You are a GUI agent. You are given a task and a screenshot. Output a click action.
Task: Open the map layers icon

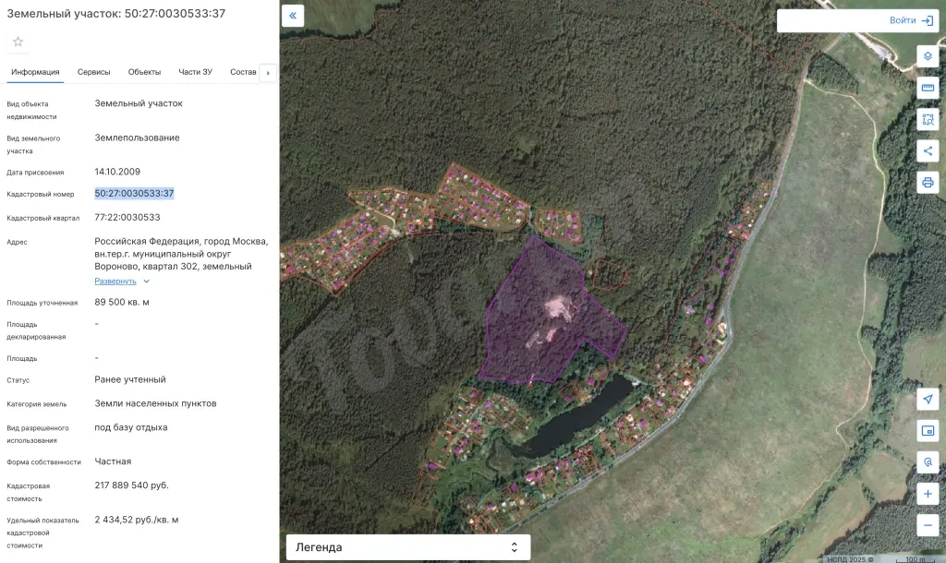point(928,56)
